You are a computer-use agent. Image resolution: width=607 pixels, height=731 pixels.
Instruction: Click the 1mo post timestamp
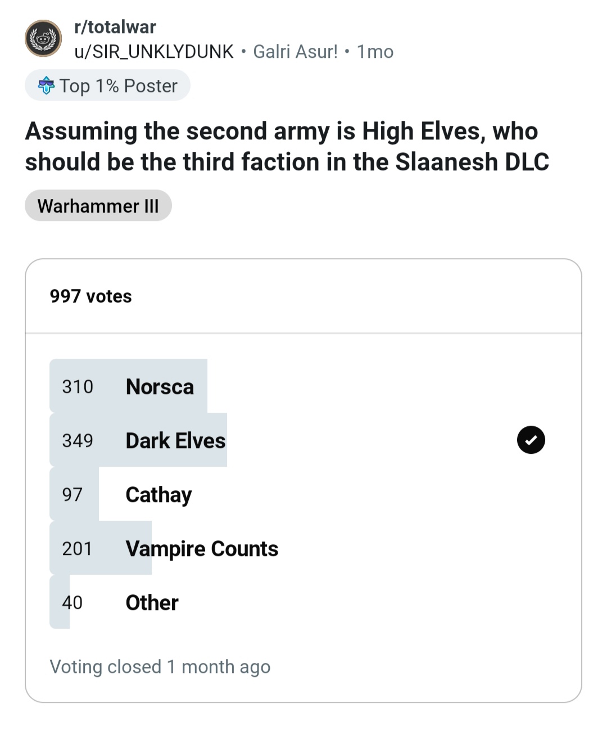375,52
